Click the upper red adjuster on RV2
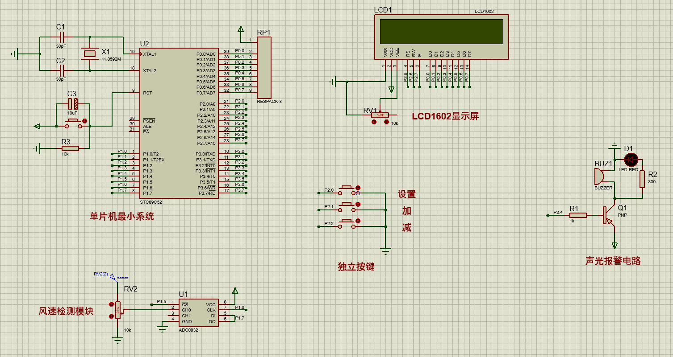The width and height of the screenshot is (673, 357). tap(111, 304)
